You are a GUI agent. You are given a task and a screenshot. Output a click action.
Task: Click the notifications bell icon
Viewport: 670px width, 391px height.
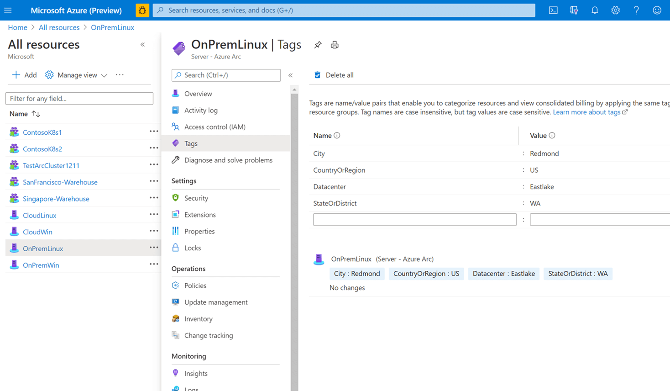(595, 10)
